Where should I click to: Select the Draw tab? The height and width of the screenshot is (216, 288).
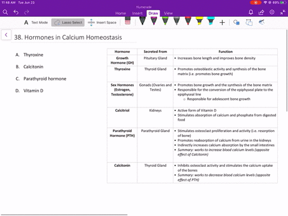[x=153, y=13]
